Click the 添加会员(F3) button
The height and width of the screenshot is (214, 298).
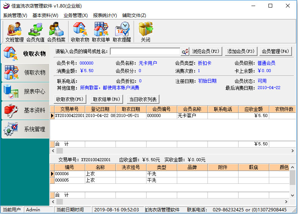[241, 51]
